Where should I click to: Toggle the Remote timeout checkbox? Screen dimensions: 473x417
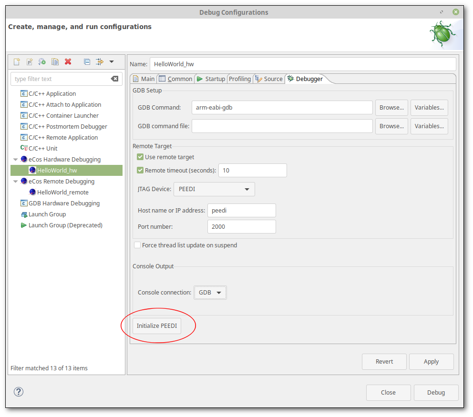click(141, 170)
